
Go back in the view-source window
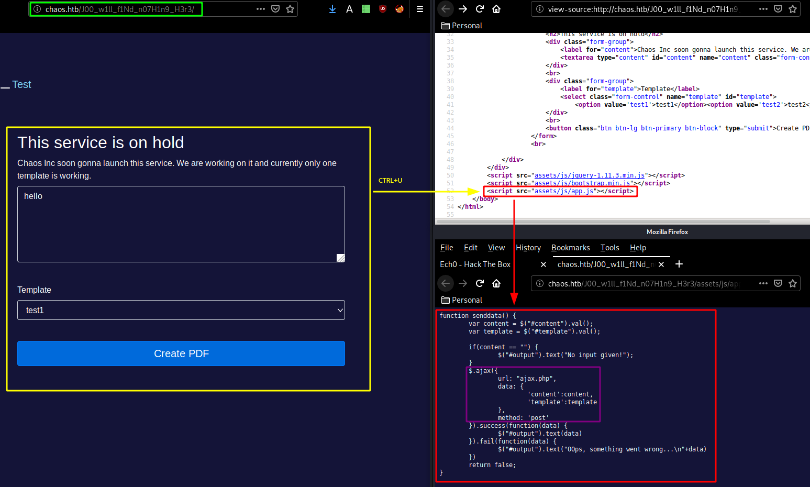click(x=446, y=9)
